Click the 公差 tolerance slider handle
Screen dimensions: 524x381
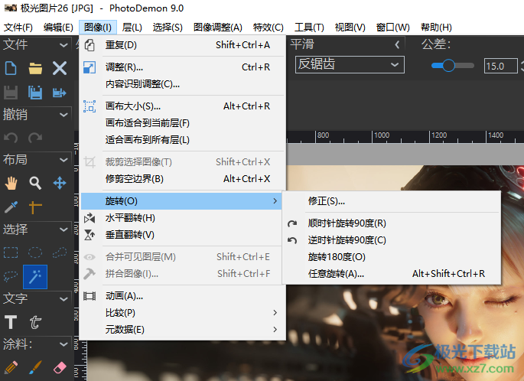pyautogui.click(x=448, y=66)
